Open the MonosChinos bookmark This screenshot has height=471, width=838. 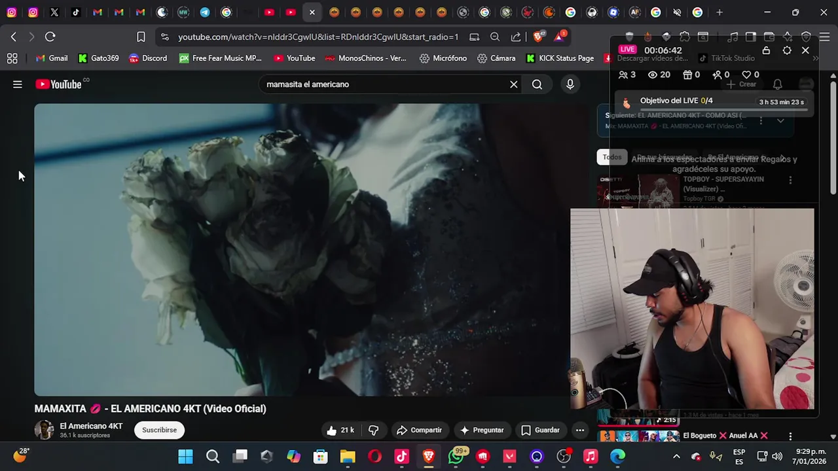[x=365, y=58]
